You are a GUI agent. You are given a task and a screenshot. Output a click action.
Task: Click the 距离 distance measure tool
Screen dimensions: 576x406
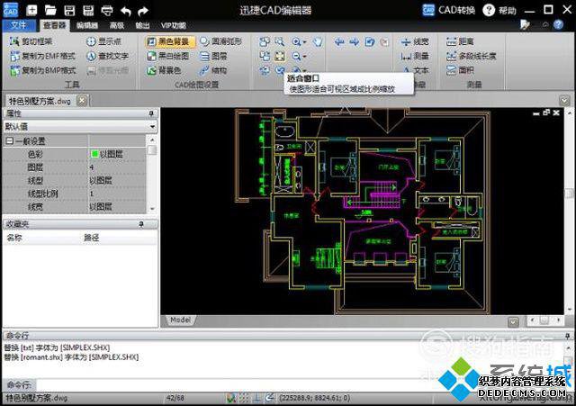(460, 41)
